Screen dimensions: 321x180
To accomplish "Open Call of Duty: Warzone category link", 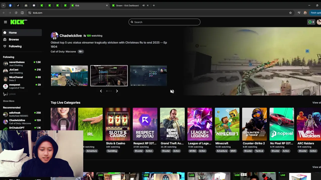I will [63, 51].
